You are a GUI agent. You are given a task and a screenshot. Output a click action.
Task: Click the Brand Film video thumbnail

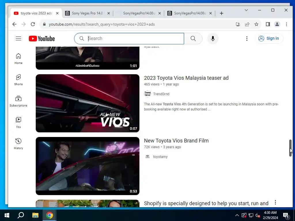(x=88, y=166)
